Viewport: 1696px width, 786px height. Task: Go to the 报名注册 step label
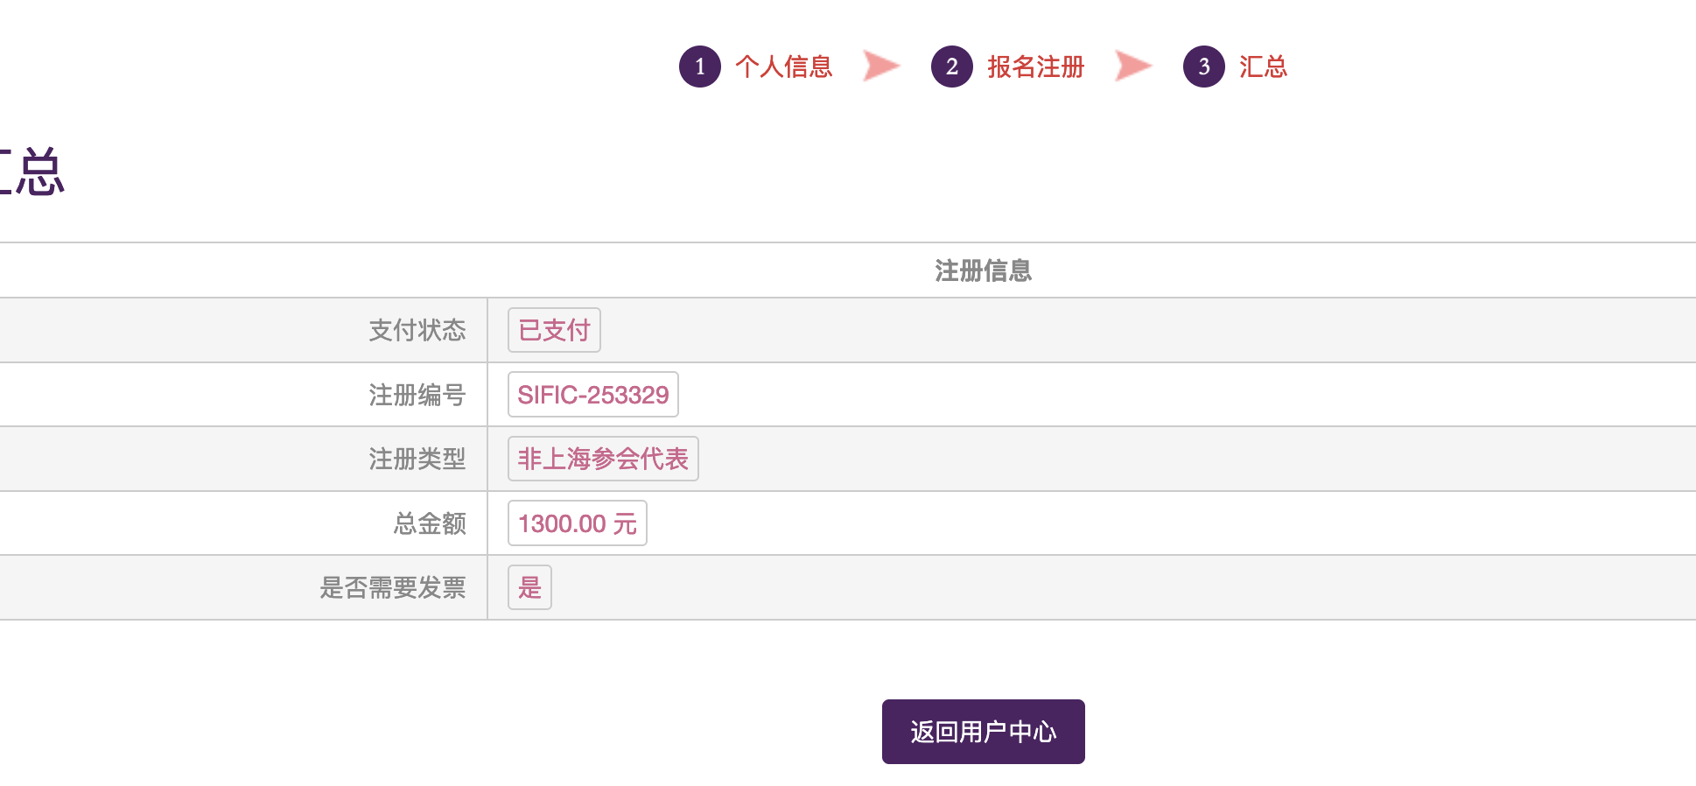pyautogui.click(x=1035, y=67)
